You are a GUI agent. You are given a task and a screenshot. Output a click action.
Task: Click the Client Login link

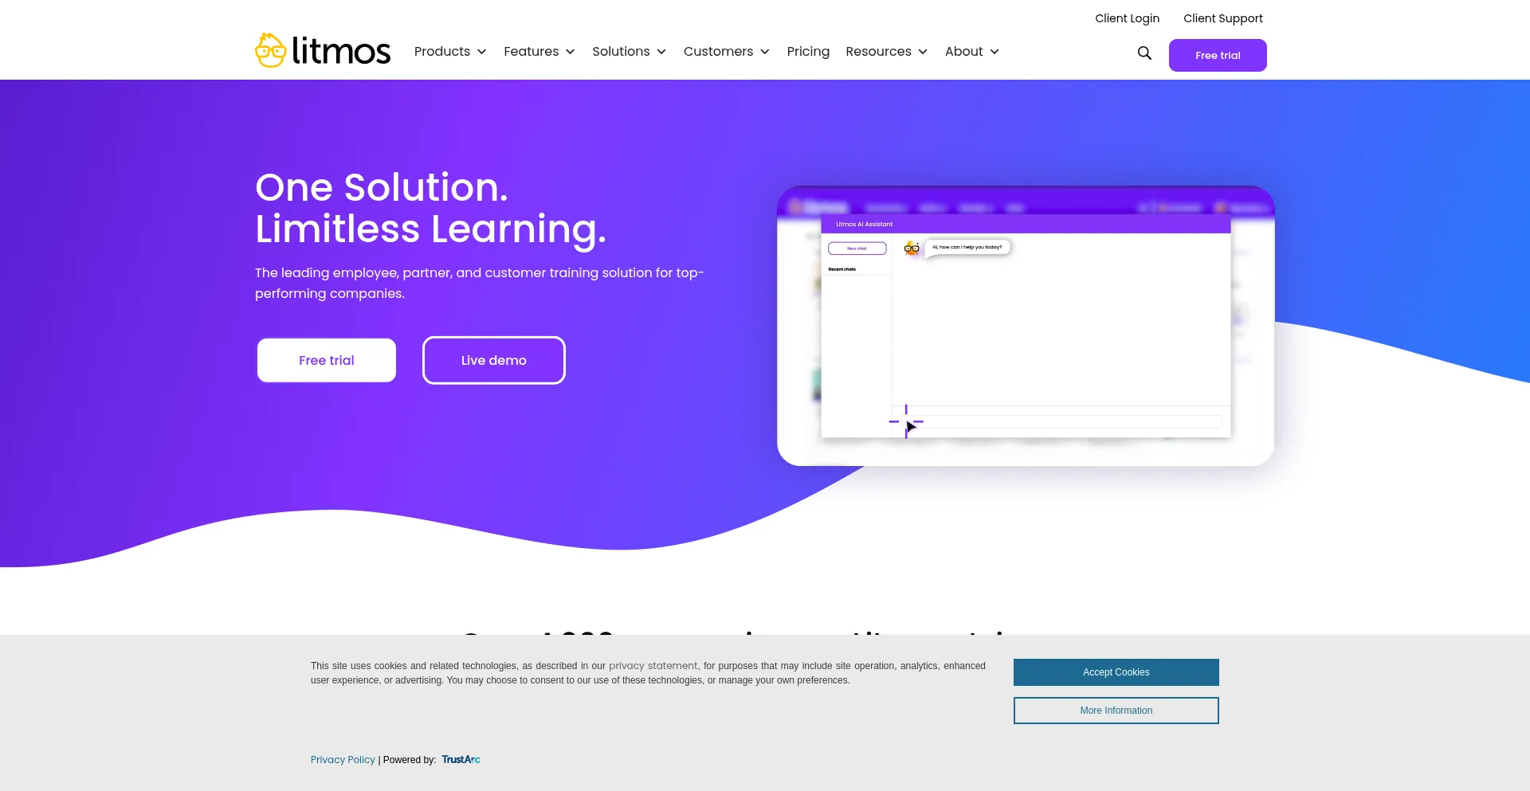1127,18
